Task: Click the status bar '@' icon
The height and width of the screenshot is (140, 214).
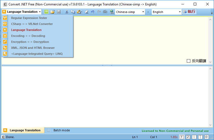Action: [x=206, y=137]
